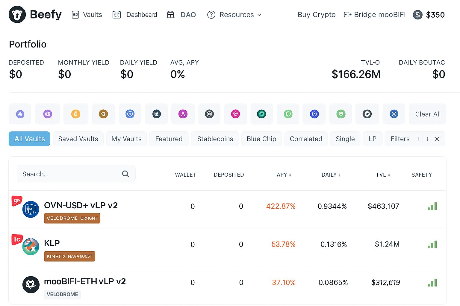Select the pink swirl chain icon
460x306 pixels.
coord(235,114)
